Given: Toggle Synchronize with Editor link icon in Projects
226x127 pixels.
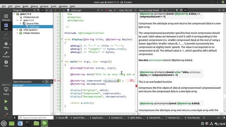Looking at the screenshot, I should 42,10.
